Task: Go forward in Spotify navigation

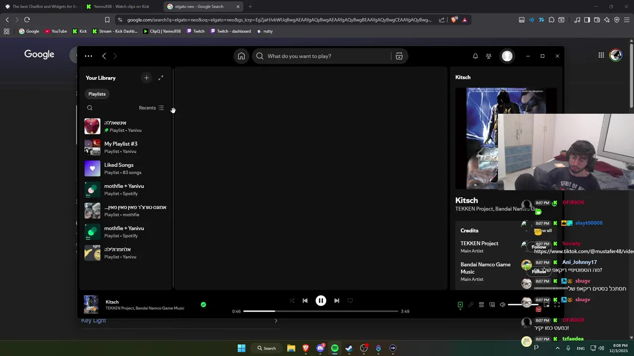Action: [x=115, y=56]
